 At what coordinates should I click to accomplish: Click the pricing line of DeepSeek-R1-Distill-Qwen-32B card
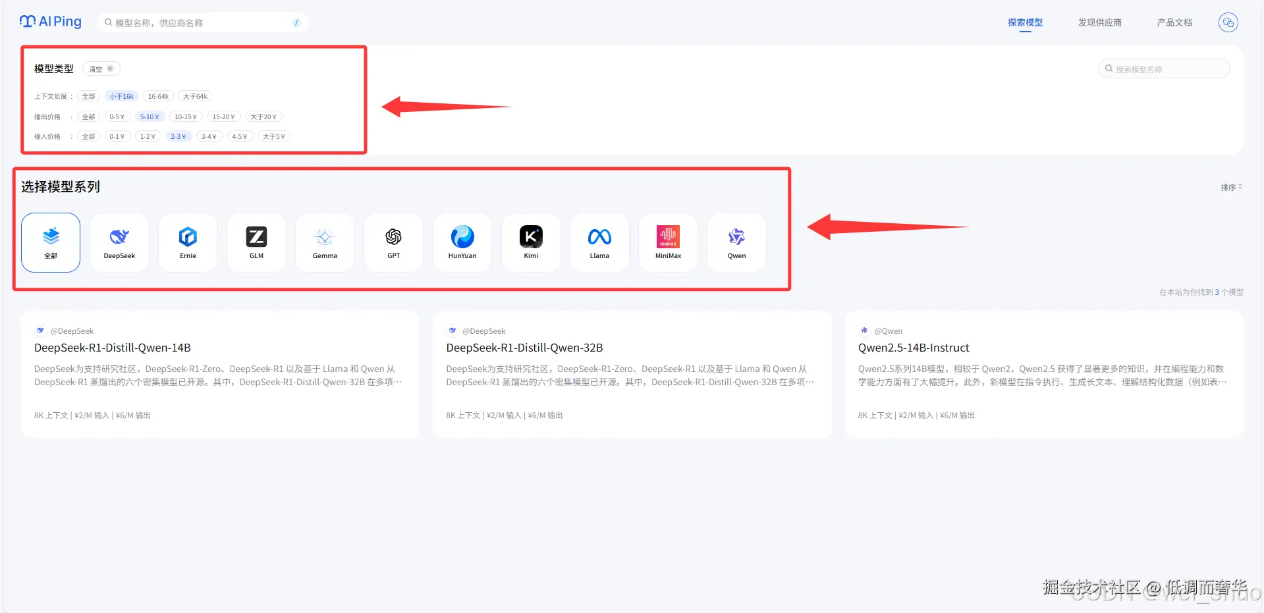coord(505,415)
